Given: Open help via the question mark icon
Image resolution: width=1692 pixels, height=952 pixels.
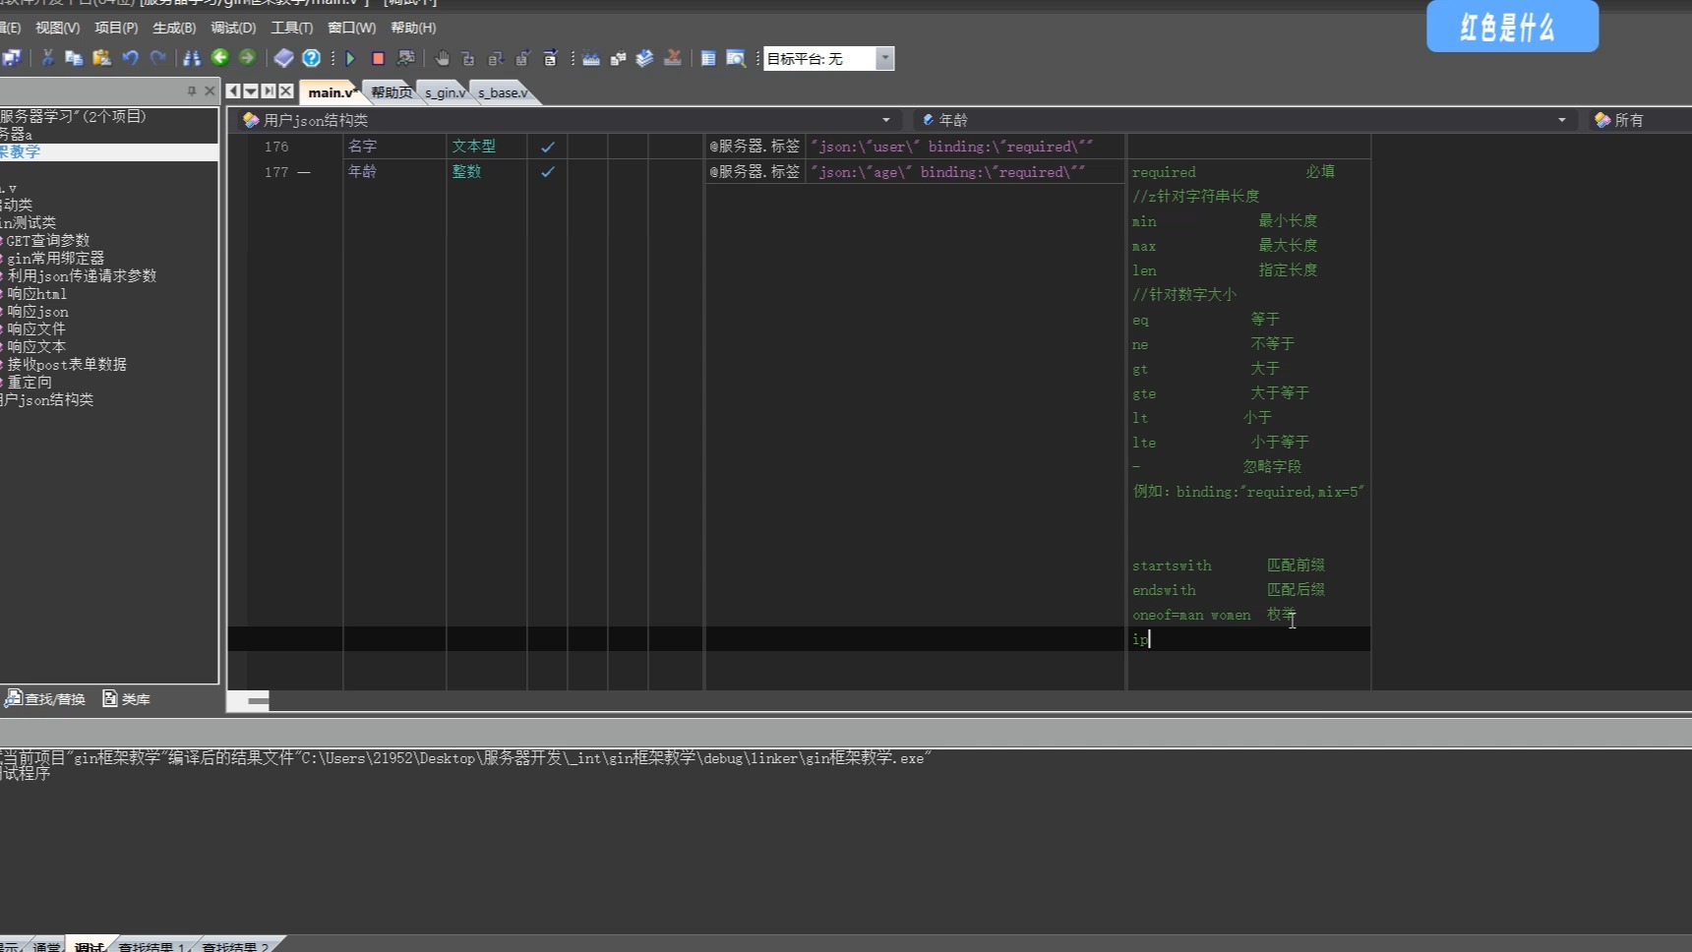Looking at the screenshot, I should pos(311,58).
